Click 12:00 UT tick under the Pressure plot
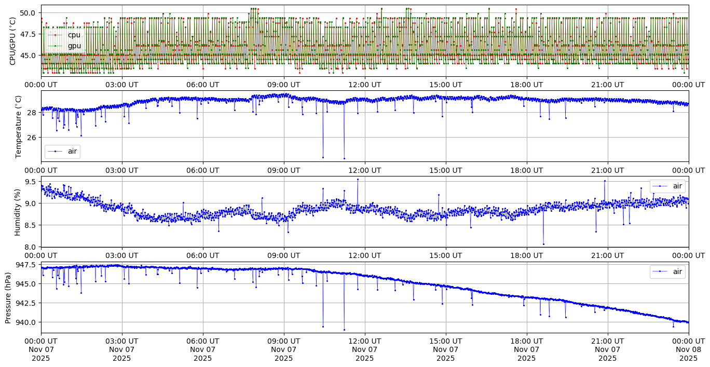This screenshot has height=367, width=710. [364, 341]
